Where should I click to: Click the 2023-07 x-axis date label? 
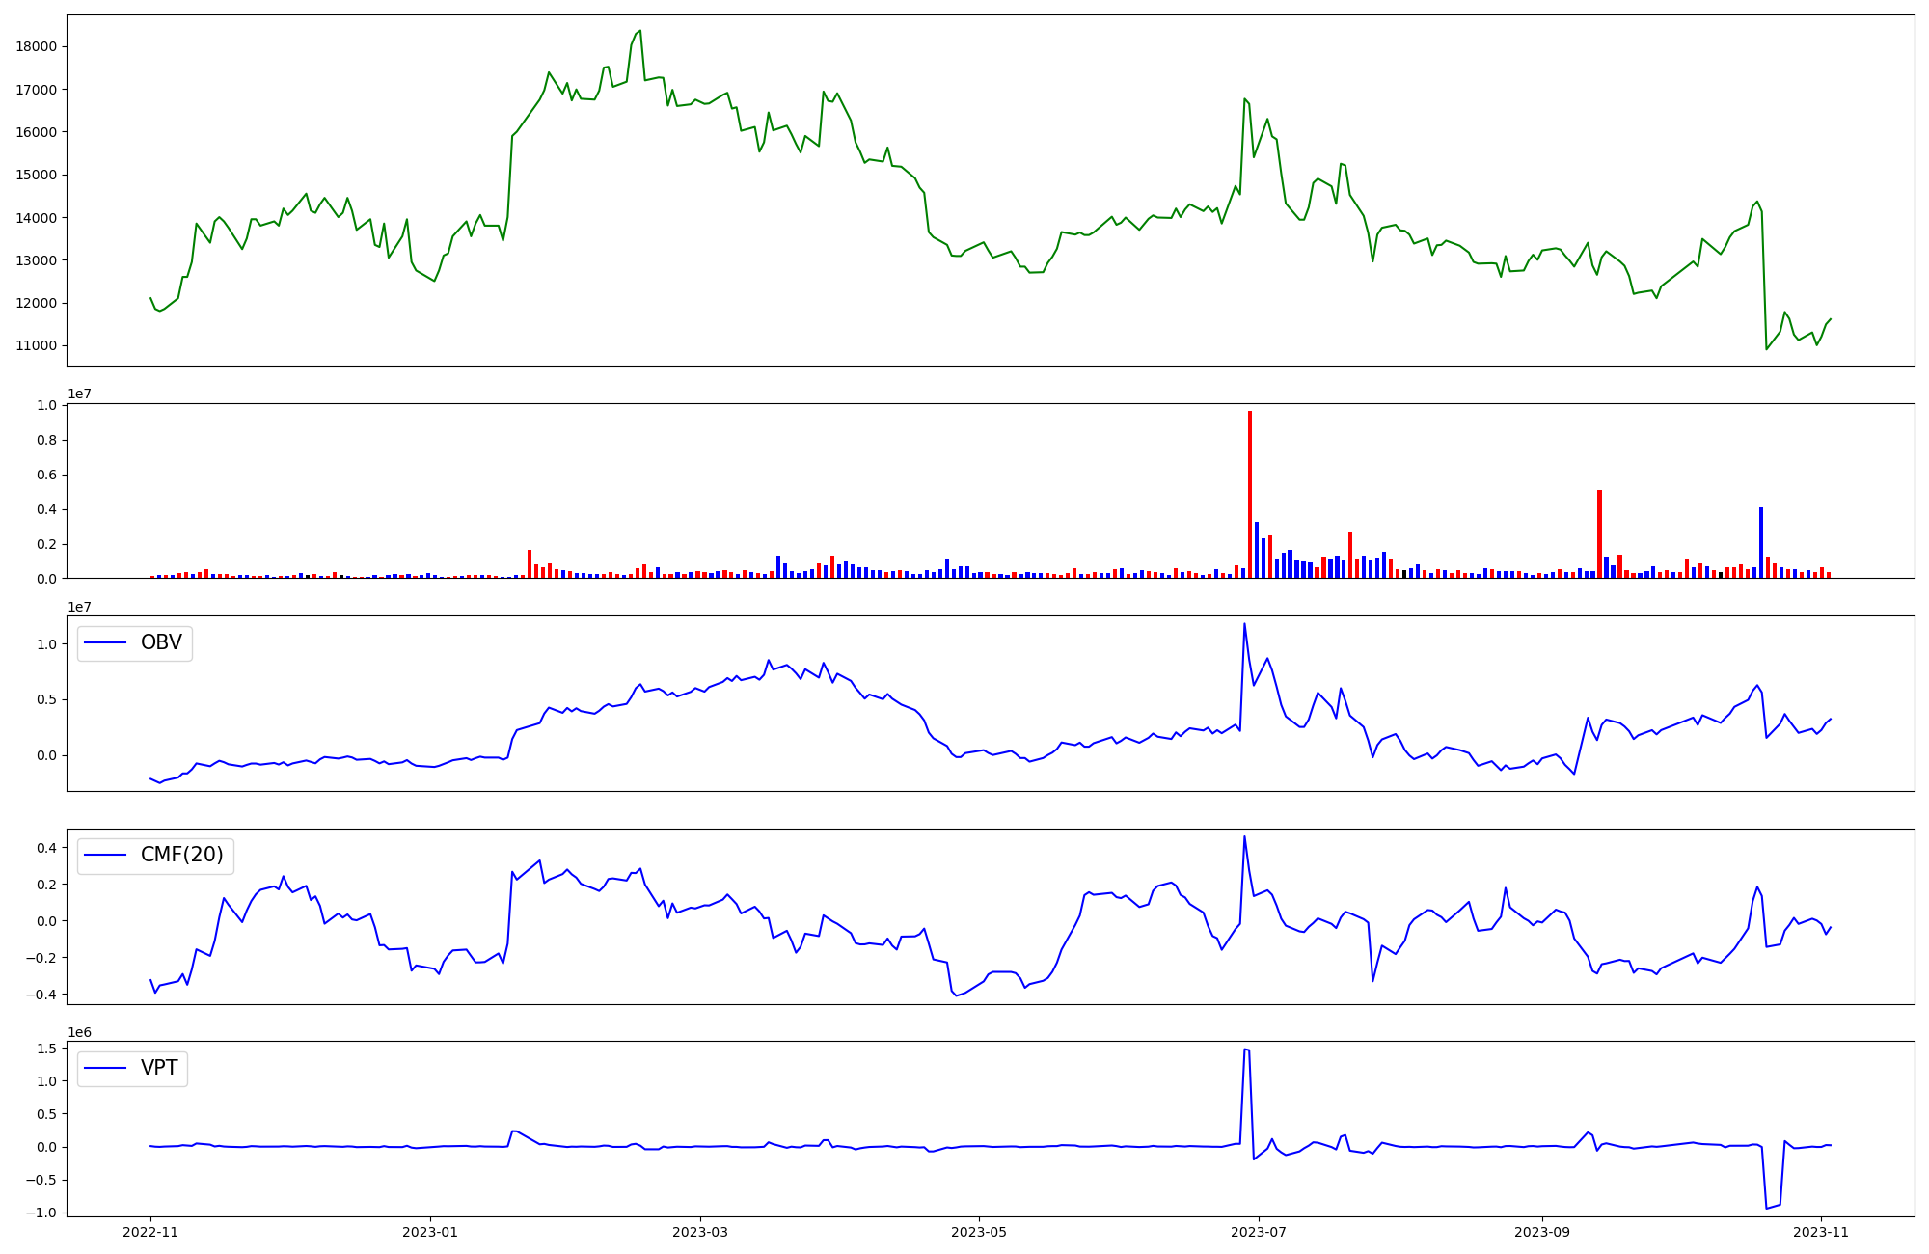tap(1259, 1232)
